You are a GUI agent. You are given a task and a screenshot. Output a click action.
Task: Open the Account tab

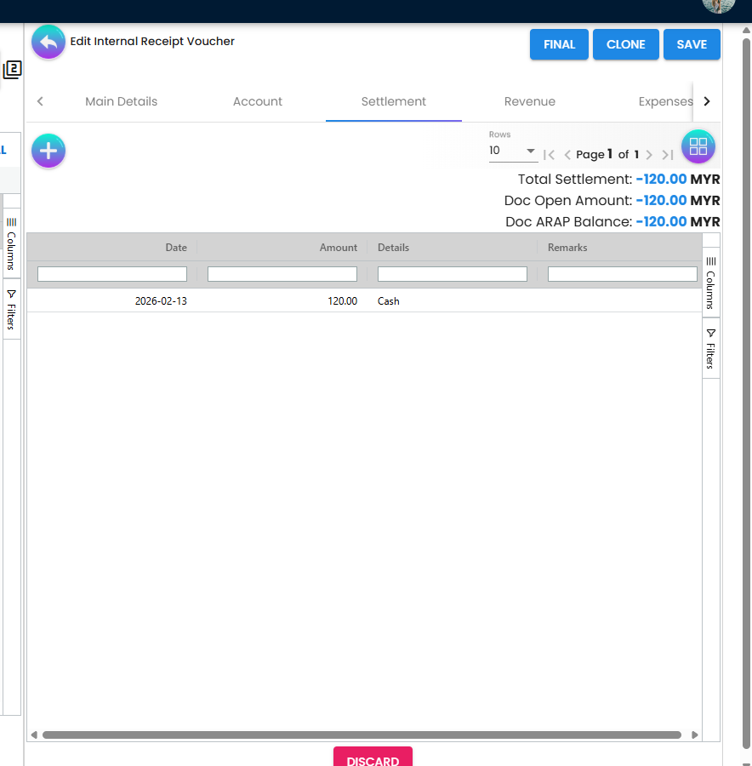point(257,101)
